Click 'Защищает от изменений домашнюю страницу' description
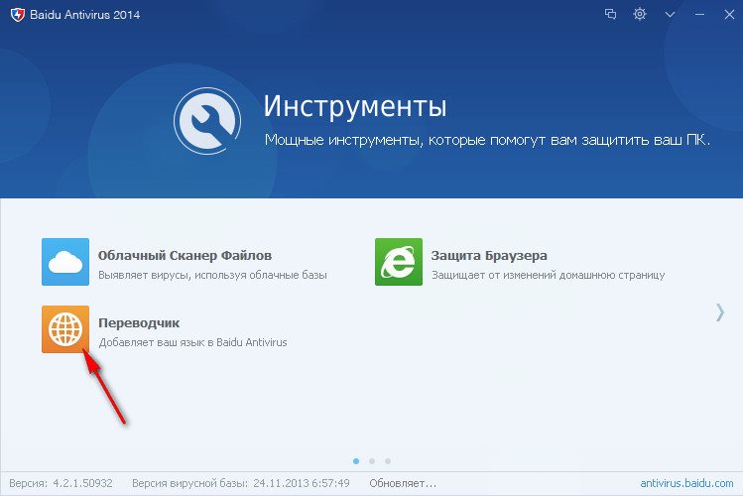 (549, 275)
